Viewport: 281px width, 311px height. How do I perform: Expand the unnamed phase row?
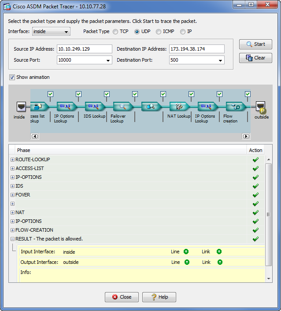pos(12,204)
